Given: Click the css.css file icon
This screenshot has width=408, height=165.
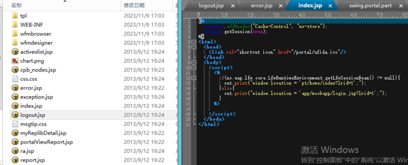Looking at the screenshot, I should [15, 79].
